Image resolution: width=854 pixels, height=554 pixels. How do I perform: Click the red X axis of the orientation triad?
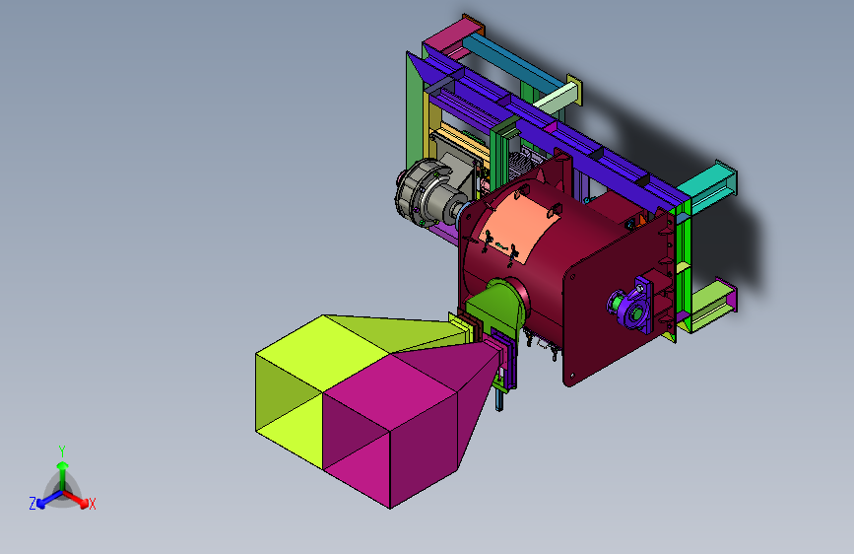point(80,501)
